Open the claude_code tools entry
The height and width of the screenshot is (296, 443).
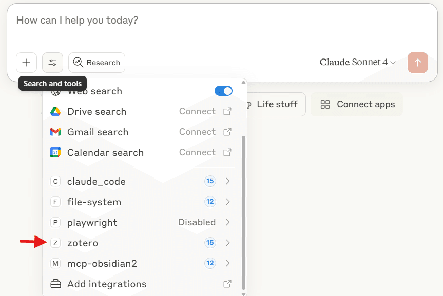[141, 181]
